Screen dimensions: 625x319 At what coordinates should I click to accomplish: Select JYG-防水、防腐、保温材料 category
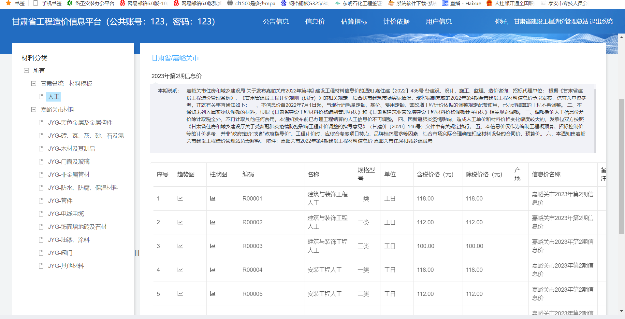tap(83, 187)
